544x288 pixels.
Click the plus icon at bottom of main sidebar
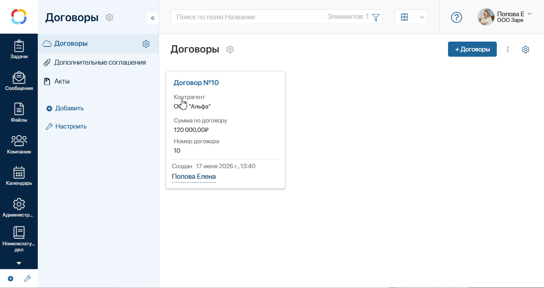pos(11,279)
